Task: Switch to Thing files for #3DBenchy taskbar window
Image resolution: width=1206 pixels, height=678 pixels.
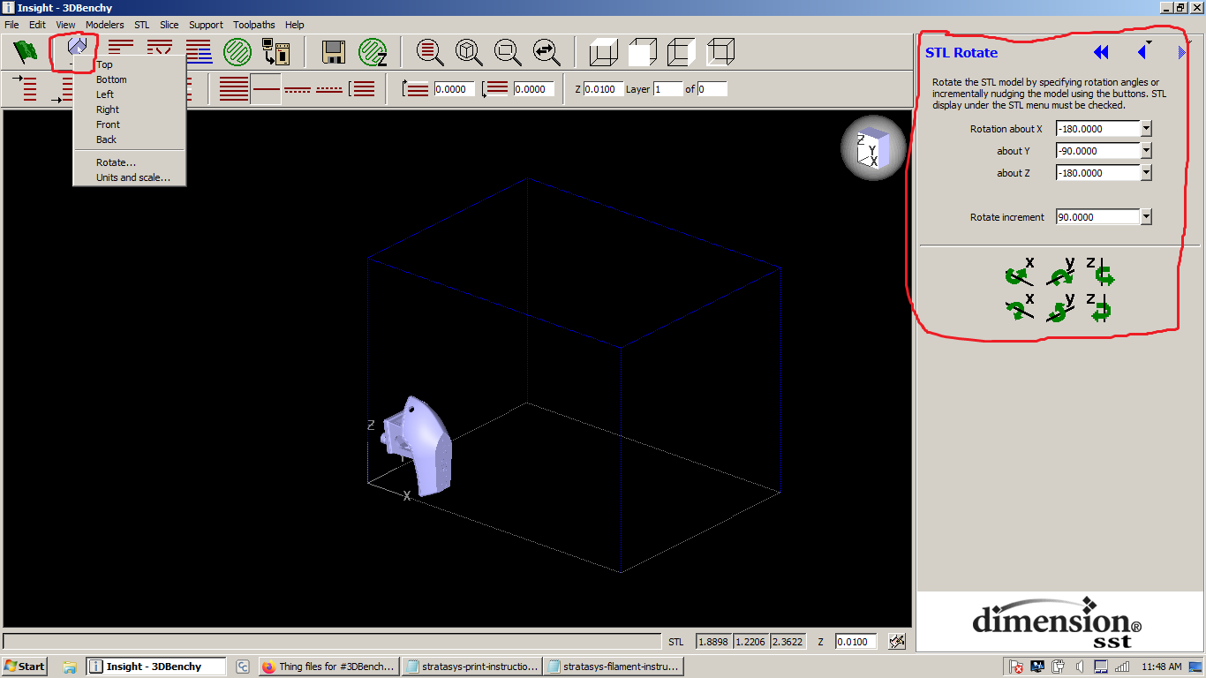Action: (x=328, y=667)
